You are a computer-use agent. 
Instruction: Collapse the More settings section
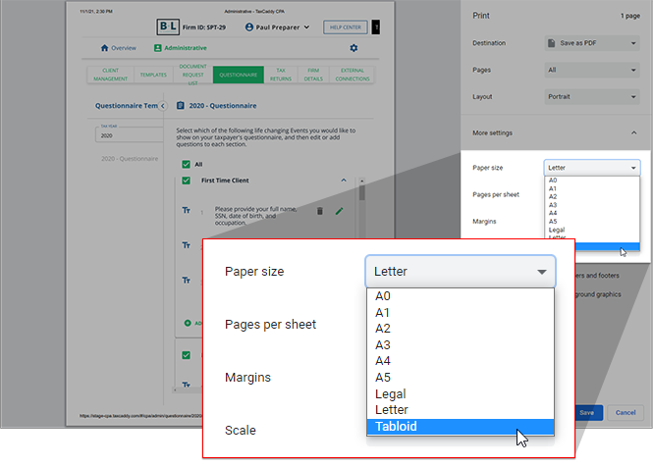(633, 132)
